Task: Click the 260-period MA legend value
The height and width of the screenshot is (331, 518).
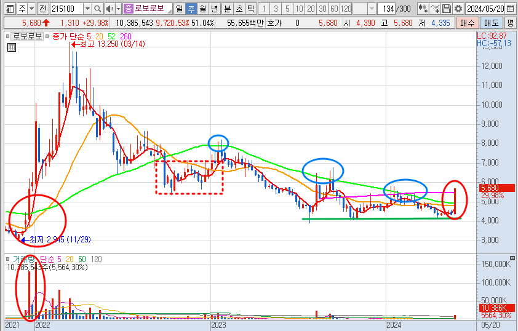Action: click(126, 36)
